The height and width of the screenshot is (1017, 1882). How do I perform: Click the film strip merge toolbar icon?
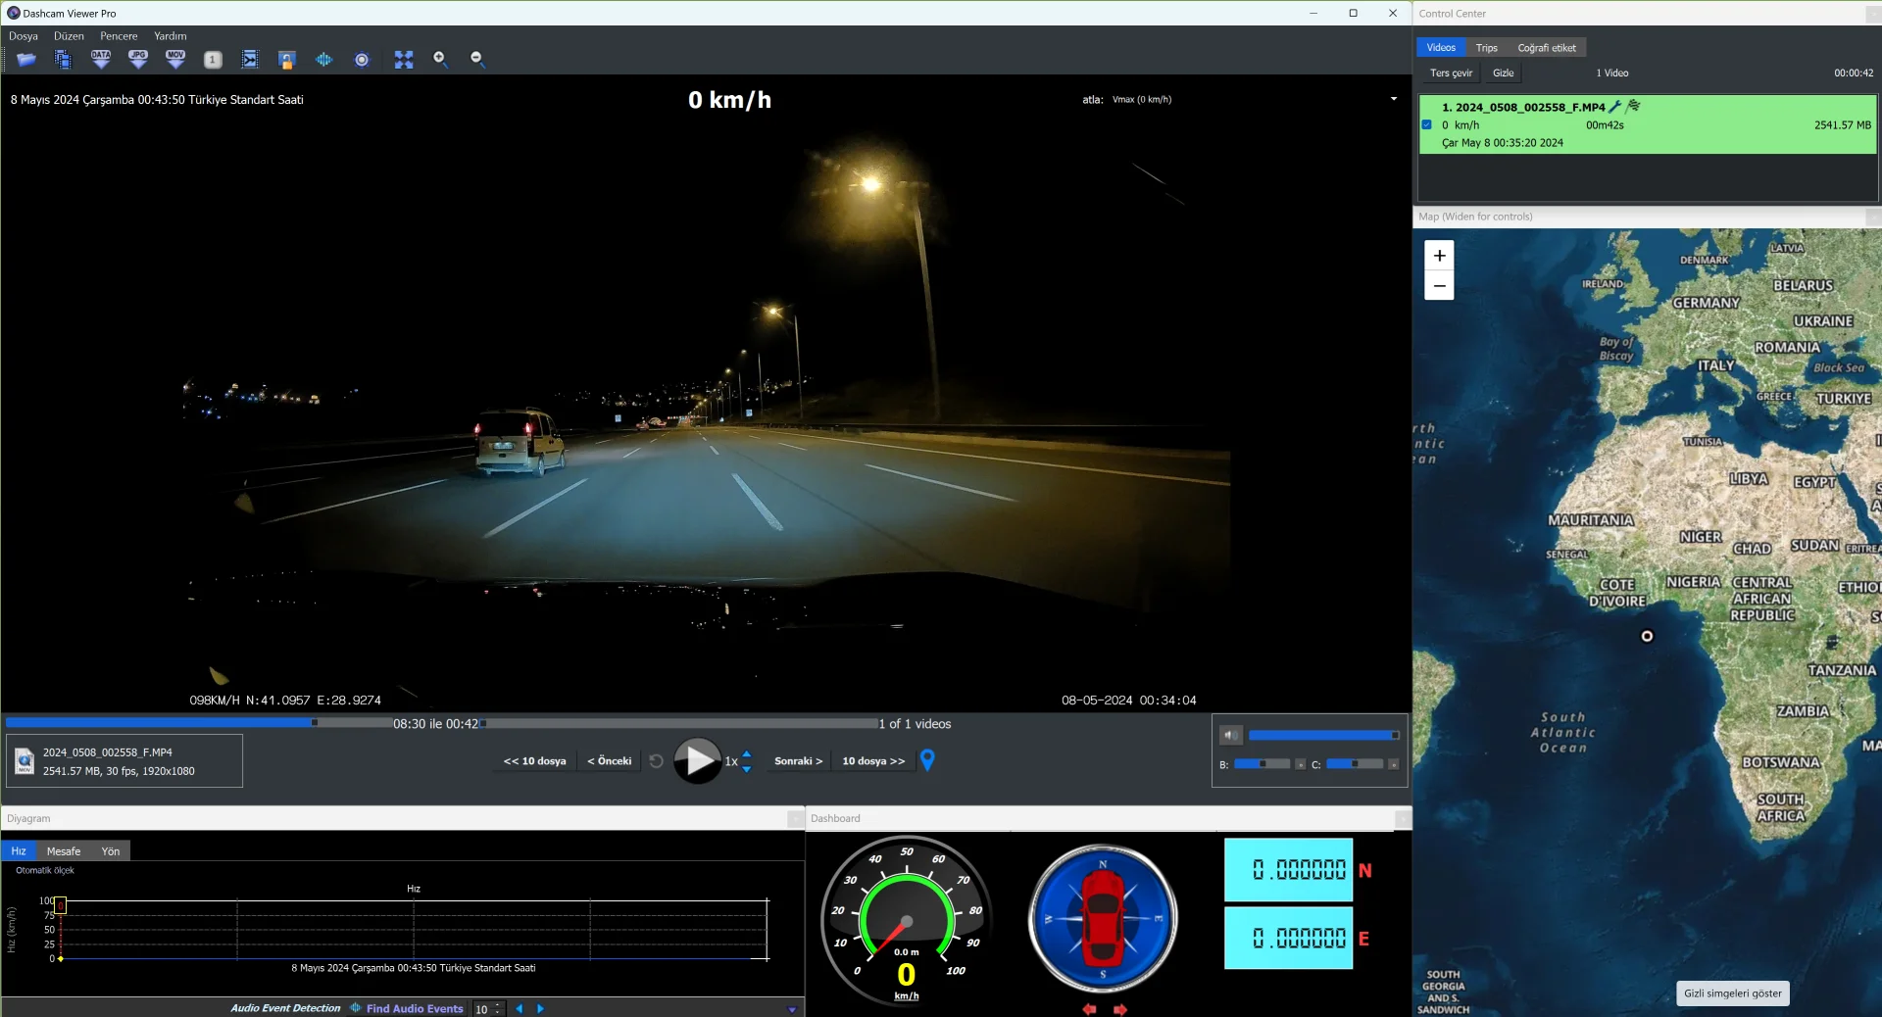[250, 60]
